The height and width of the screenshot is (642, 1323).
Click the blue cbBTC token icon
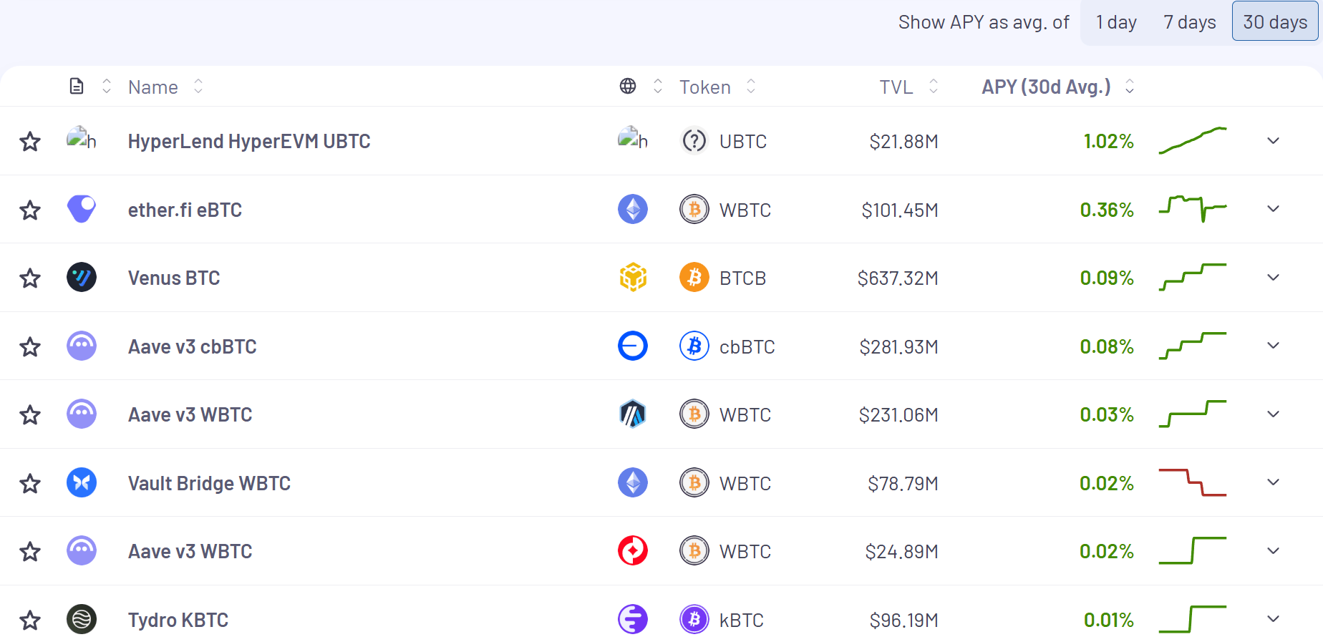coord(694,346)
